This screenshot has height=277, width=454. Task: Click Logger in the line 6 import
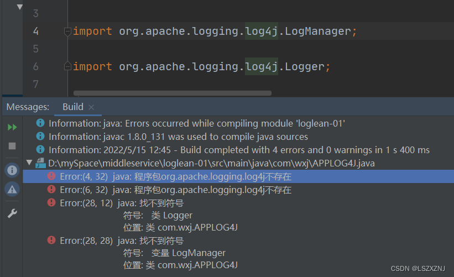tap(304, 67)
